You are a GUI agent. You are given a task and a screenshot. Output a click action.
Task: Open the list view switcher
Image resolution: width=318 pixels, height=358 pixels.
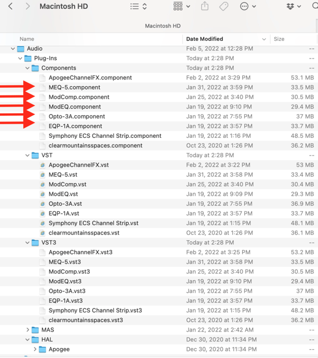coord(138,6)
